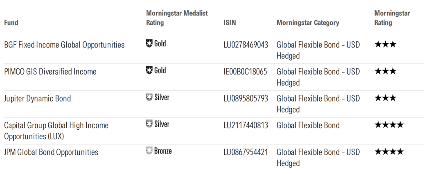Click three-star rating for Jupiter Dynamic Bond
The width and height of the screenshot is (424, 174).
pos(386,98)
